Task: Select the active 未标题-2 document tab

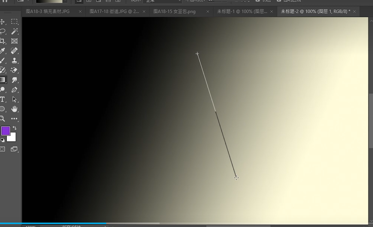Action: click(x=315, y=11)
